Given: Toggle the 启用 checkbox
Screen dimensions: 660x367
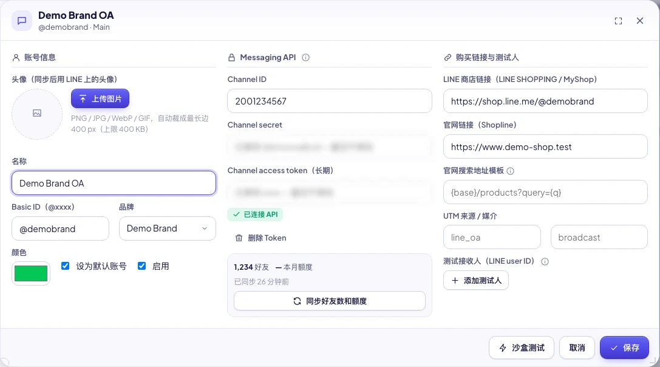Looking at the screenshot, I should tap(142, 266).
